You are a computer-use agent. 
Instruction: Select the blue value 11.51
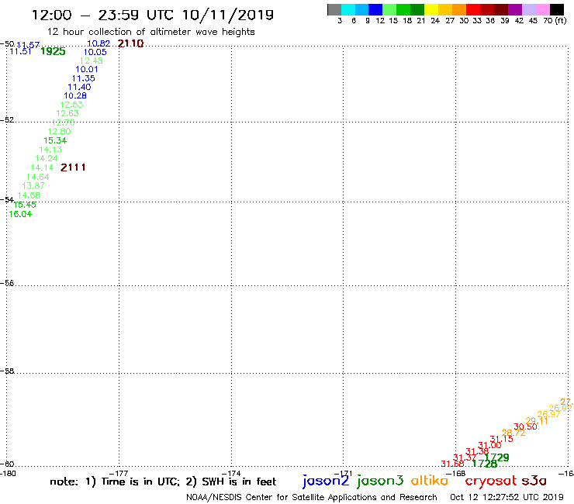pyautogui.click(x=20, y=51)
